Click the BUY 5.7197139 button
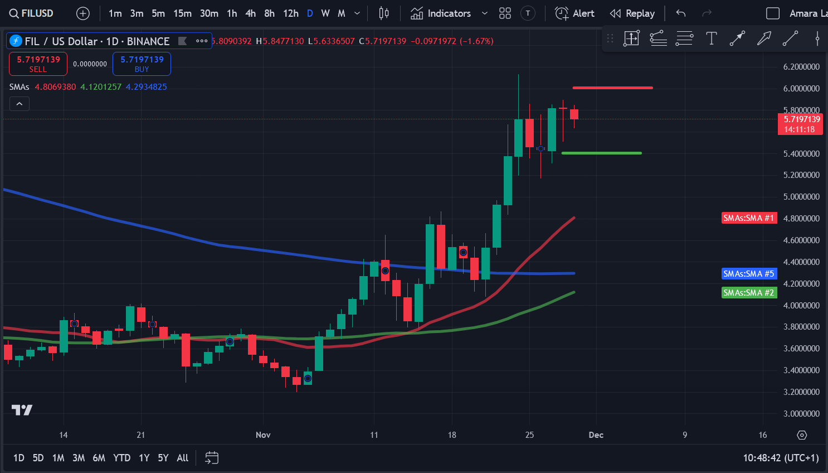Image resolution: width=828 pixels, height=473 pixels. [142, 64]
